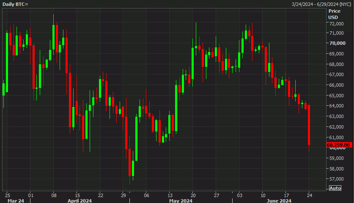Viewport: 354px width, 203px height.
Task: Click the 71,000 price axis label
Action: (x=336, y=33)
